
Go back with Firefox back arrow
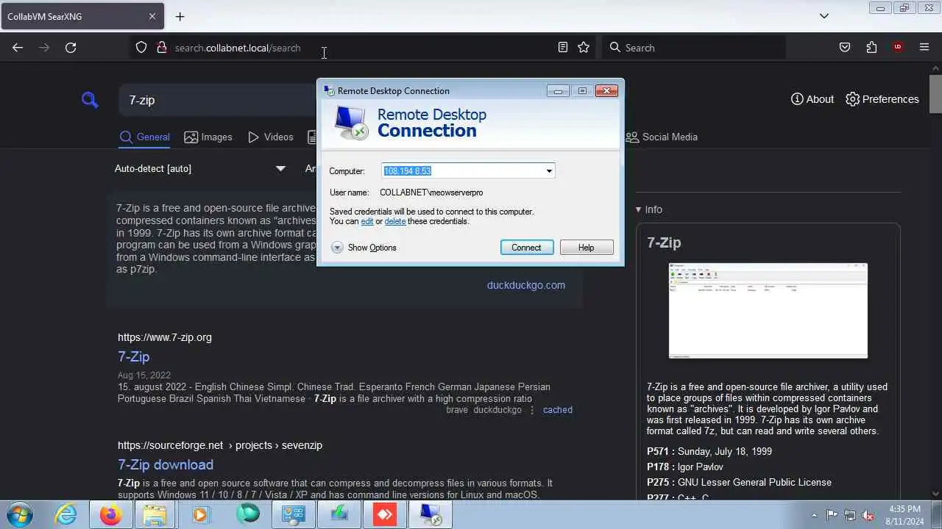pyautogui.click(x=18, y=48)
